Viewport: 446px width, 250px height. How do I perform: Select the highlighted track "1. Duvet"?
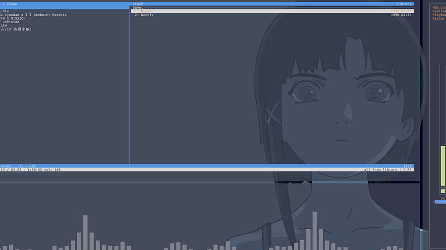click(x=272, y=11)
